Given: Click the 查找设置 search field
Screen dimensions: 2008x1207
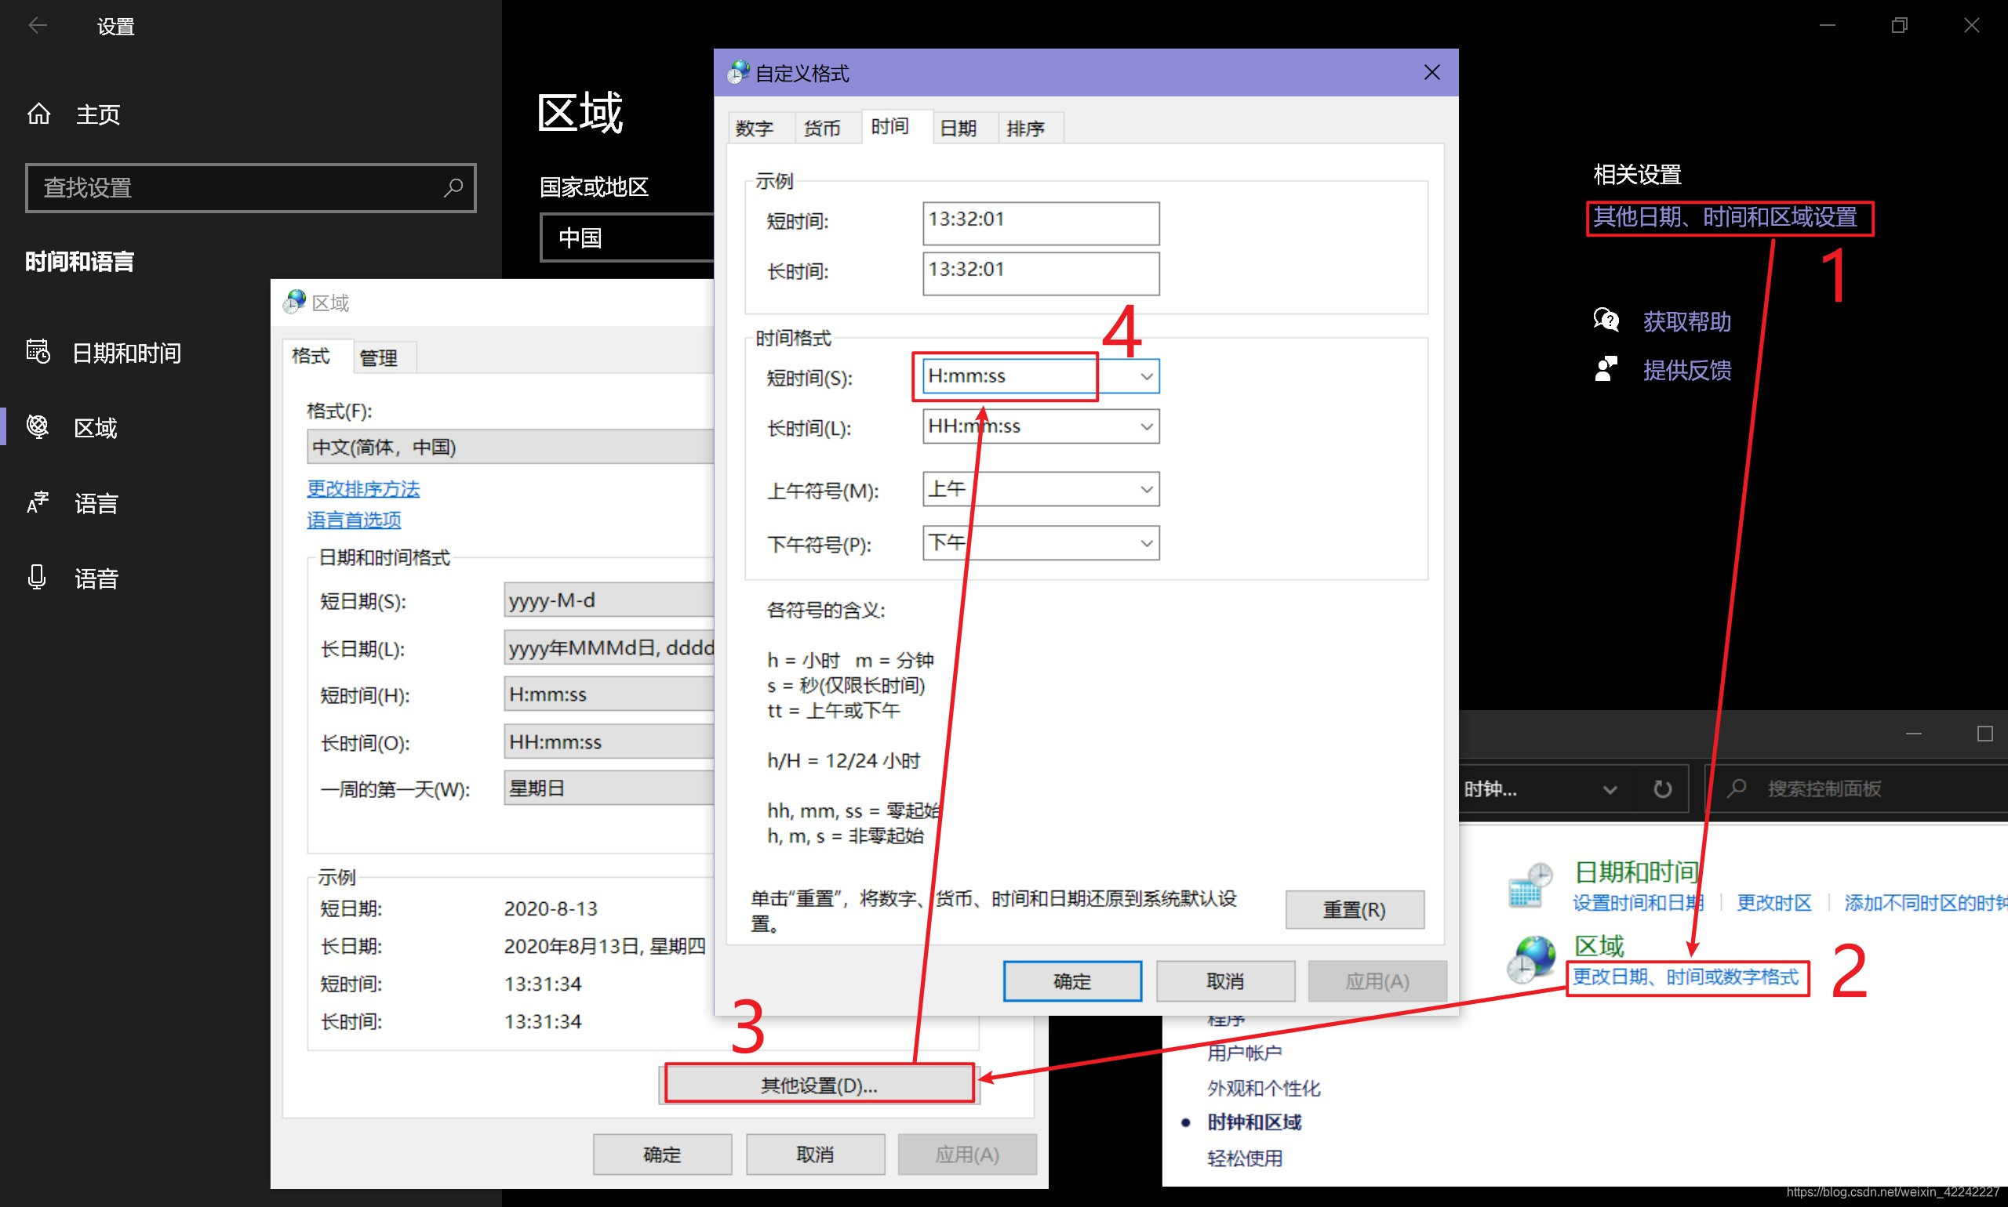Looking at the screenshot, I should [251, 188].
